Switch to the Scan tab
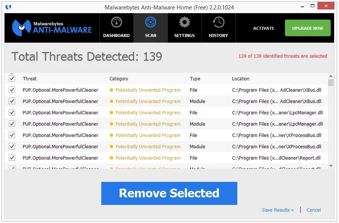This screenshot has height=223, width=339. [150, 28]
